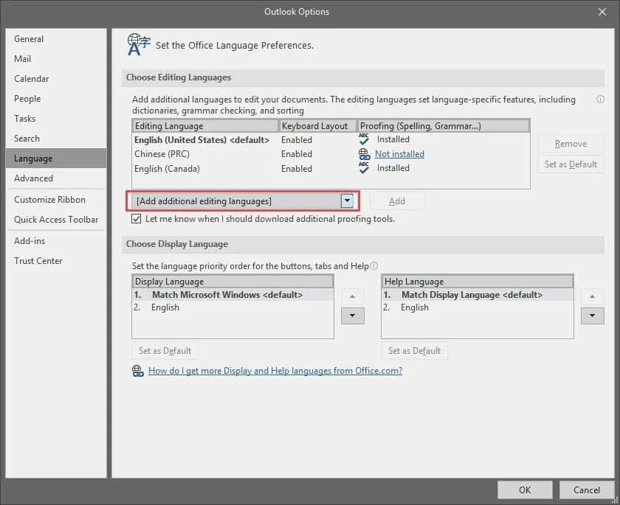Select Match Microsoft Windows display language
The height and width of the screenshot is (505, 620).
click(233, 295)
